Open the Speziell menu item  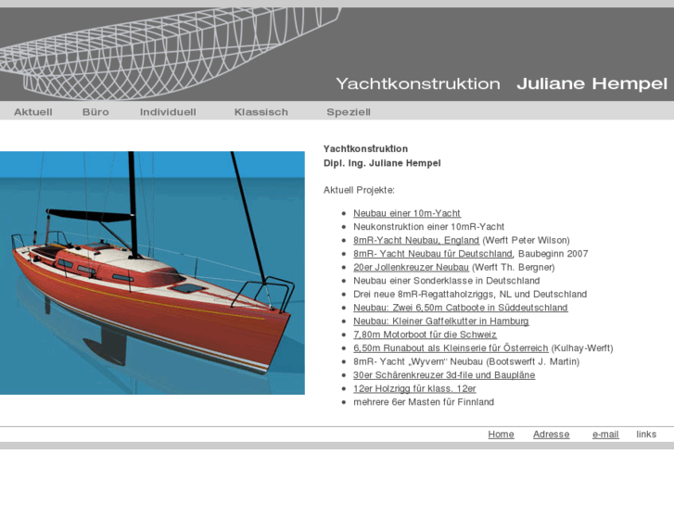349,112
